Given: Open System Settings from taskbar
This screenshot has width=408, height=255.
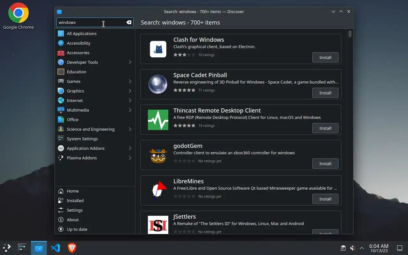Looking at the screenshot, I should click(x=22, y=248).
